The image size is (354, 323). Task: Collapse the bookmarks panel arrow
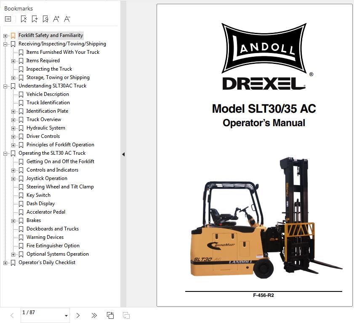click(123, 154)
